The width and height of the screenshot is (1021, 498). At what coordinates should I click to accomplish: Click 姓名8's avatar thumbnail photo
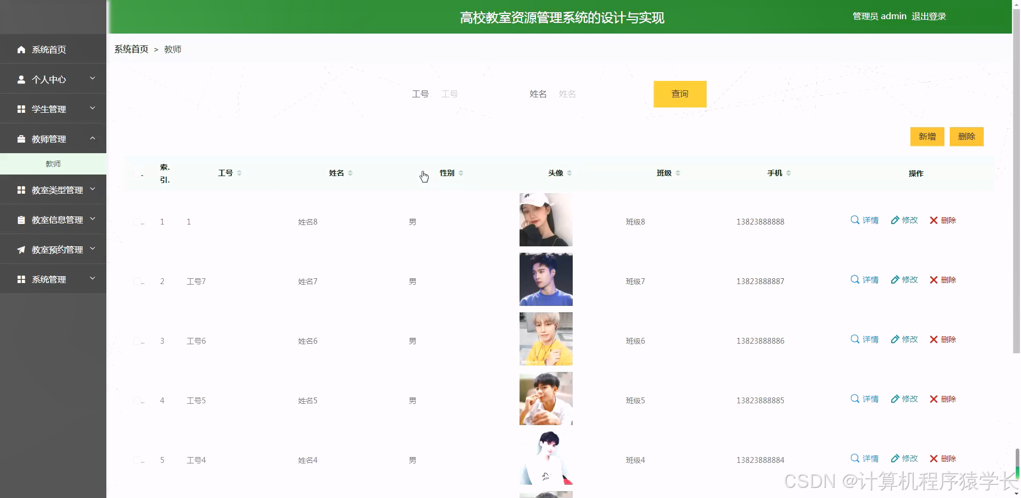click(x=546, y=219)
